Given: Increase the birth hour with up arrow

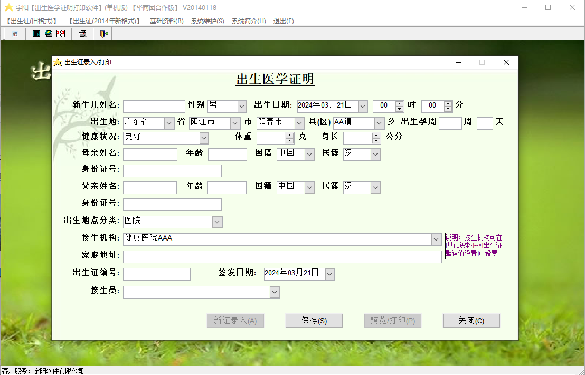Looking at the screenshot, I should coord(400,103).
